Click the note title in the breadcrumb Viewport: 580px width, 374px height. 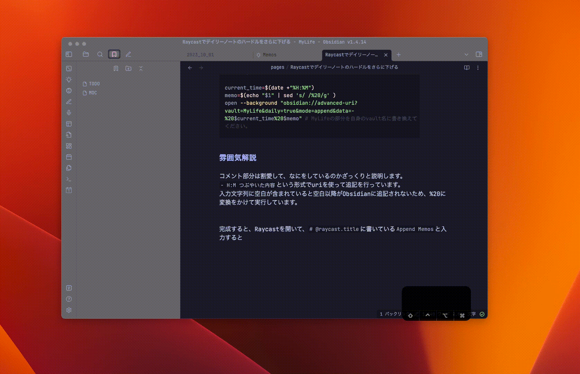point(344,67)
